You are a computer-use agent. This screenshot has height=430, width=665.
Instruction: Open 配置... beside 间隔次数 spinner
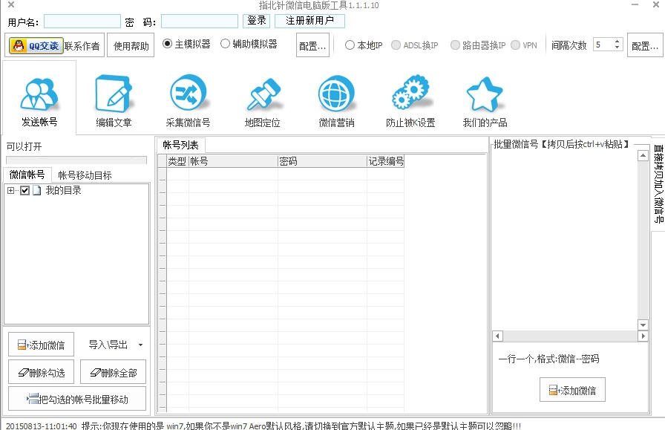[x=645, y=45]
